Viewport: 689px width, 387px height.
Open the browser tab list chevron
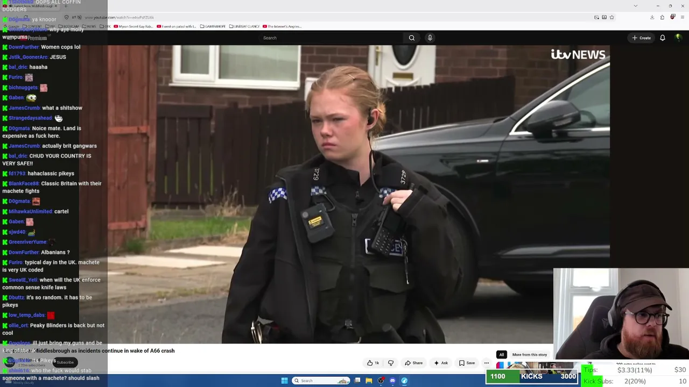coord(635,6)
